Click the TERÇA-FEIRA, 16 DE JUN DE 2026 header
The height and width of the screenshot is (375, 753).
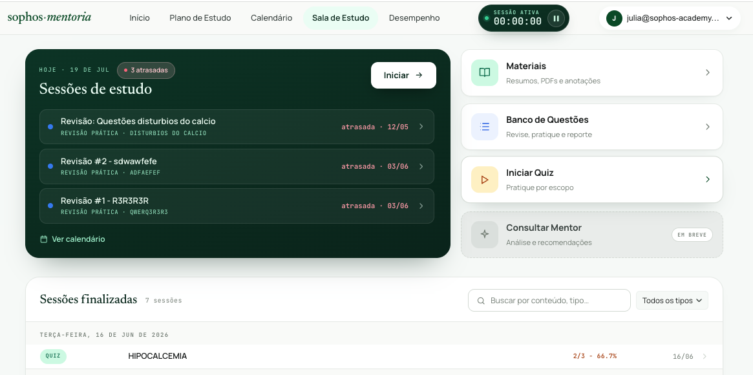[x=104, y=335]
